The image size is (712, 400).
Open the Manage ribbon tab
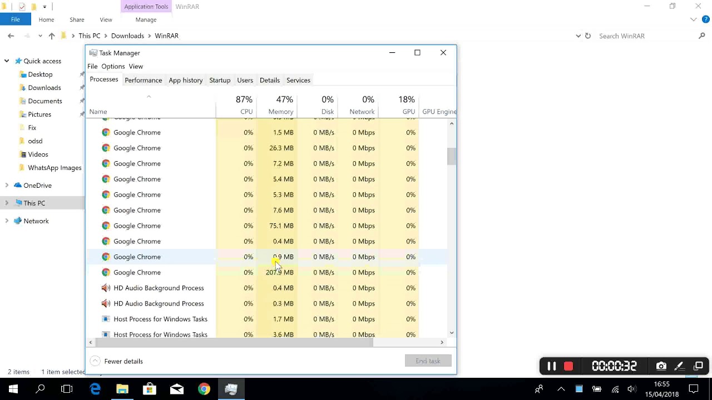pyautogui.click(x=146, y=19)
